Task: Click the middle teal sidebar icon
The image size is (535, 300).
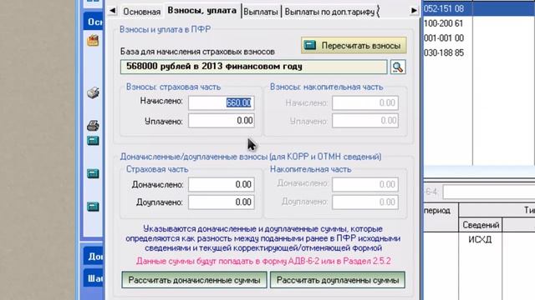Action: point(93,174)
